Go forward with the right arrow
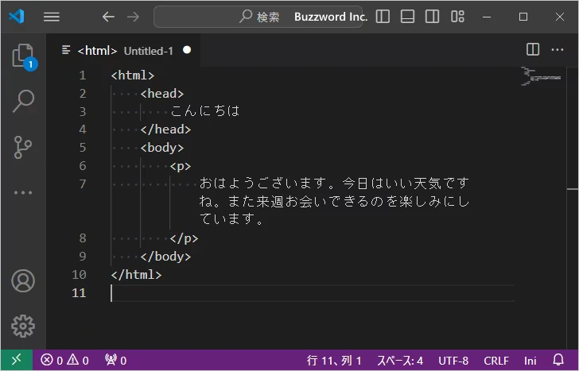This screenshot has width=579, height=371. [x=133, y=17]
